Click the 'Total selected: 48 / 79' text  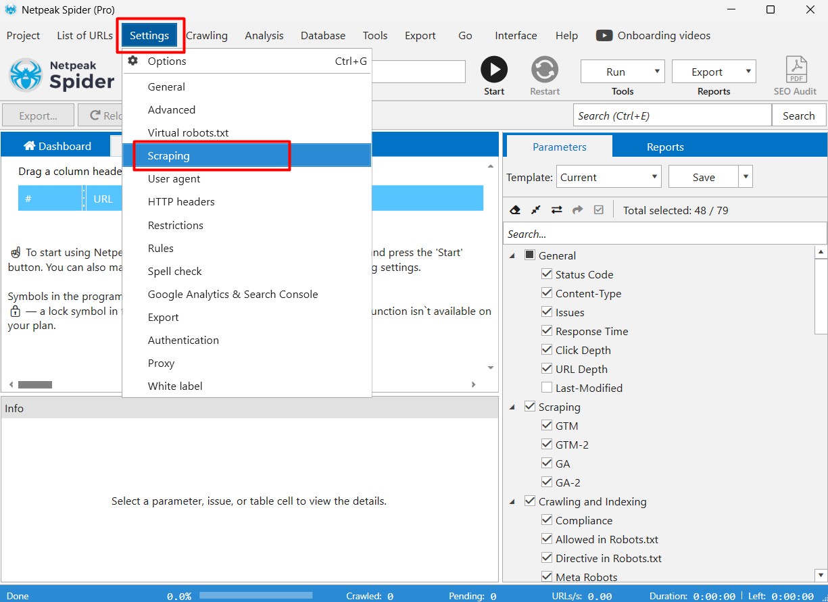coord(676,210)
